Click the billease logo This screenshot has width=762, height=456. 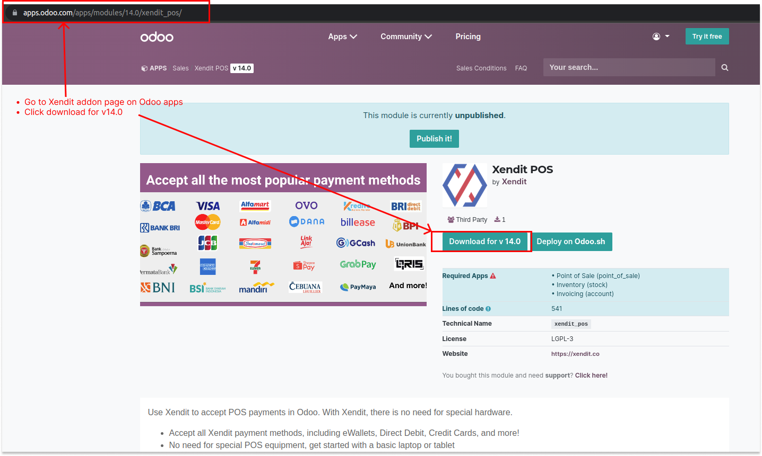(358, 222)
